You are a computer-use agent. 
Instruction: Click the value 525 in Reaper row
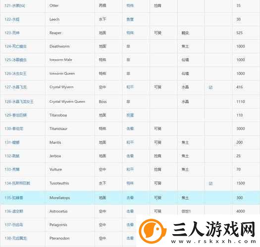coord(239,33)
